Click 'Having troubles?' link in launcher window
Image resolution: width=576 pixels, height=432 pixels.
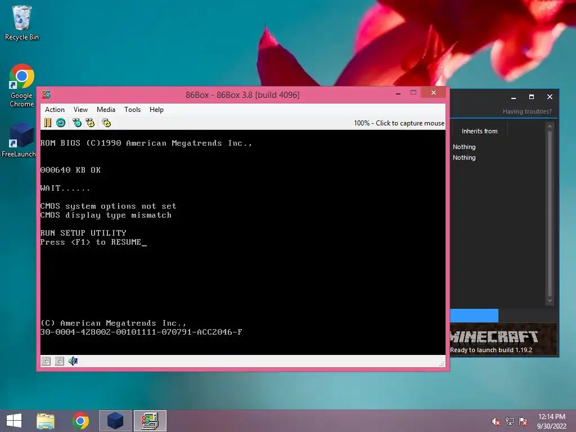pos(527,111)
